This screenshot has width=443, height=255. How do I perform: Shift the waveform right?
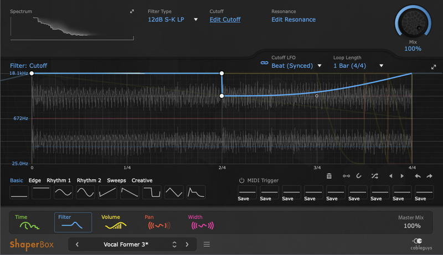[402, 176]
